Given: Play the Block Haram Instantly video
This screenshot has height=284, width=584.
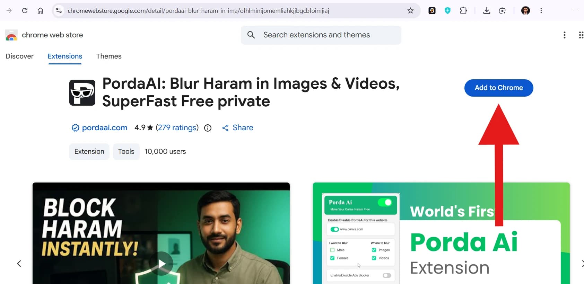Looking at the screenshot, I should tap(161, 264).
